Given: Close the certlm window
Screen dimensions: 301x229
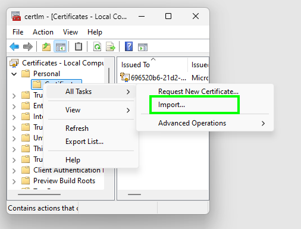Looking at the screenshot, I should pos(196,16).
